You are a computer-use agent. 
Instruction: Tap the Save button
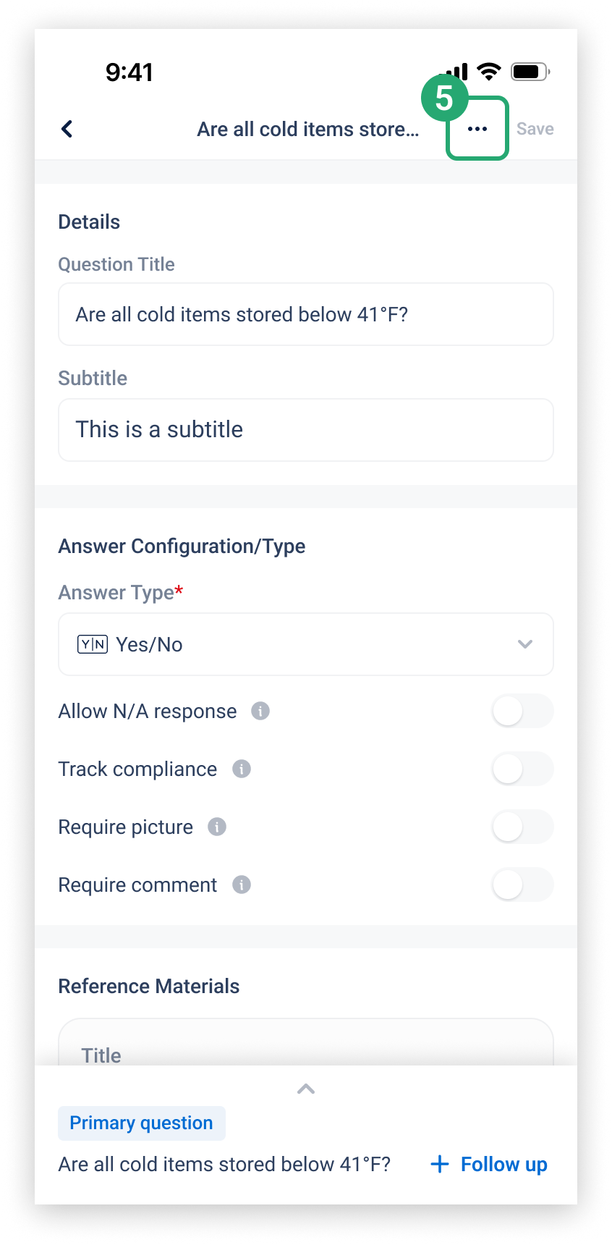(x=535, y=129)
